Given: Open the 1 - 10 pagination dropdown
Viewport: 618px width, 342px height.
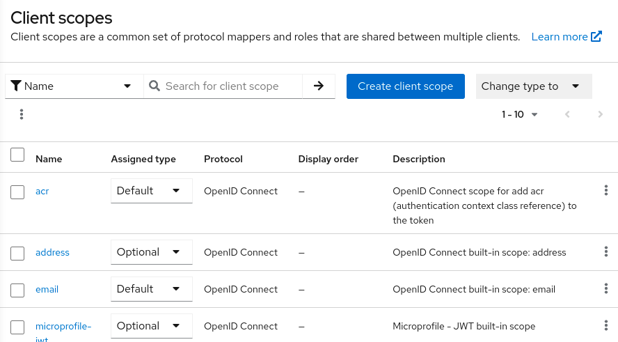Looking at the screenshot, I should point(519,114).
